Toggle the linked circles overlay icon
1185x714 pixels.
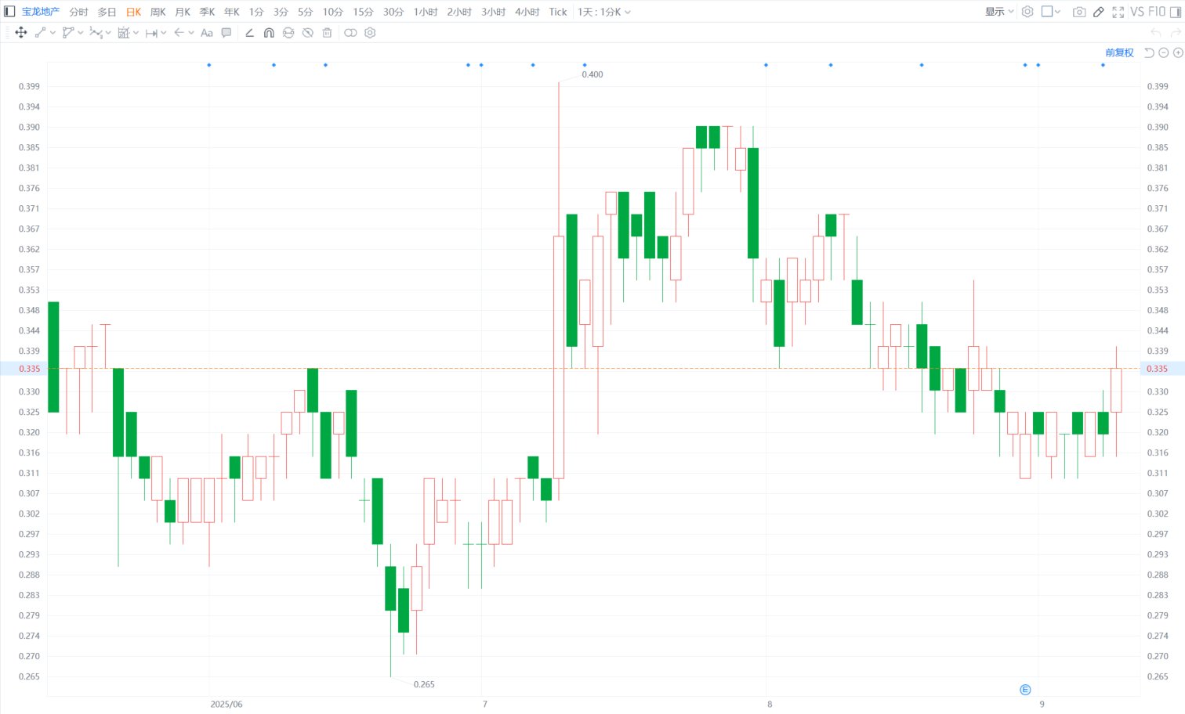point(350,33)
